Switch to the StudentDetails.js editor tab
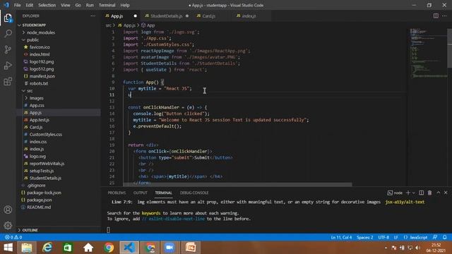The height and width of the screenshot is (254, 452). 166,16
